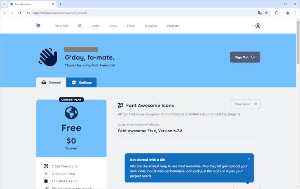Open the Chrome profile icon
The image size is (300, 189).
tap(288, 13)
